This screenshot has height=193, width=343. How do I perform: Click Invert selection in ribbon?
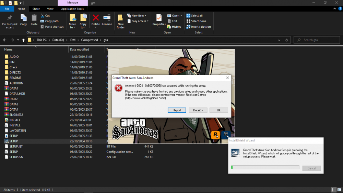pos(199,27)
